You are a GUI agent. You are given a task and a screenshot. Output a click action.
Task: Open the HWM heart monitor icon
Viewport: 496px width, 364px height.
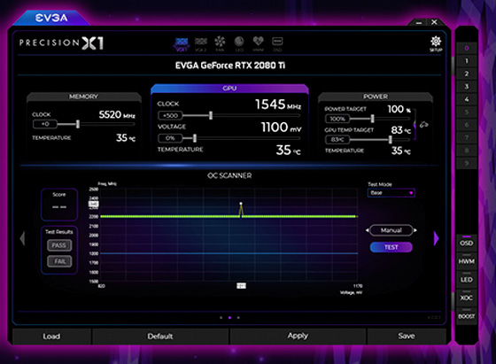click(258, 44)
